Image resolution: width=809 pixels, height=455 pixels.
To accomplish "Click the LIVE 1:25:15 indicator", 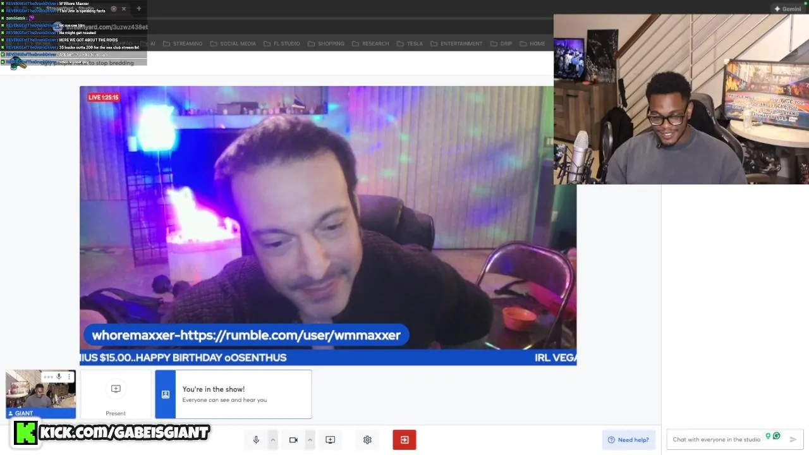I will 104,97.
